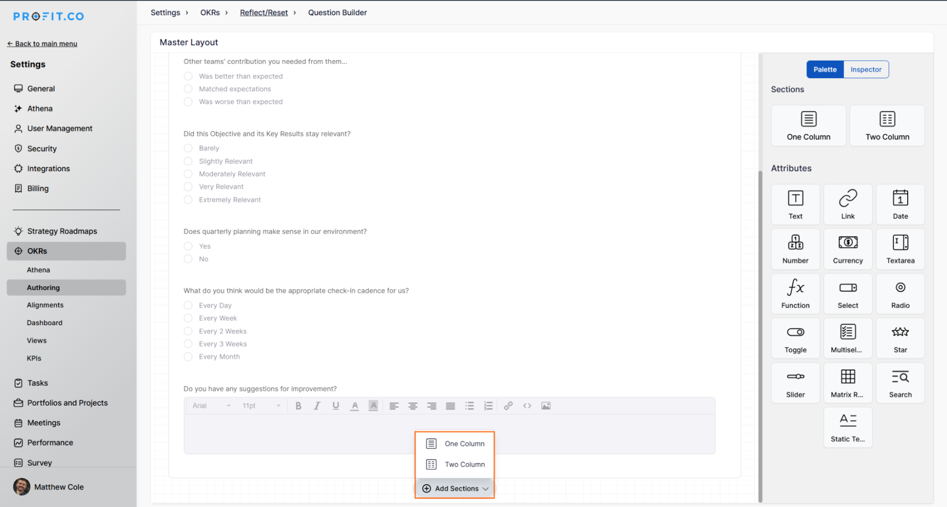Viewport: 947px width, 507px height.
Task: Select the 'Matched expectations' radio option
Action: click(x=188, y=89)
